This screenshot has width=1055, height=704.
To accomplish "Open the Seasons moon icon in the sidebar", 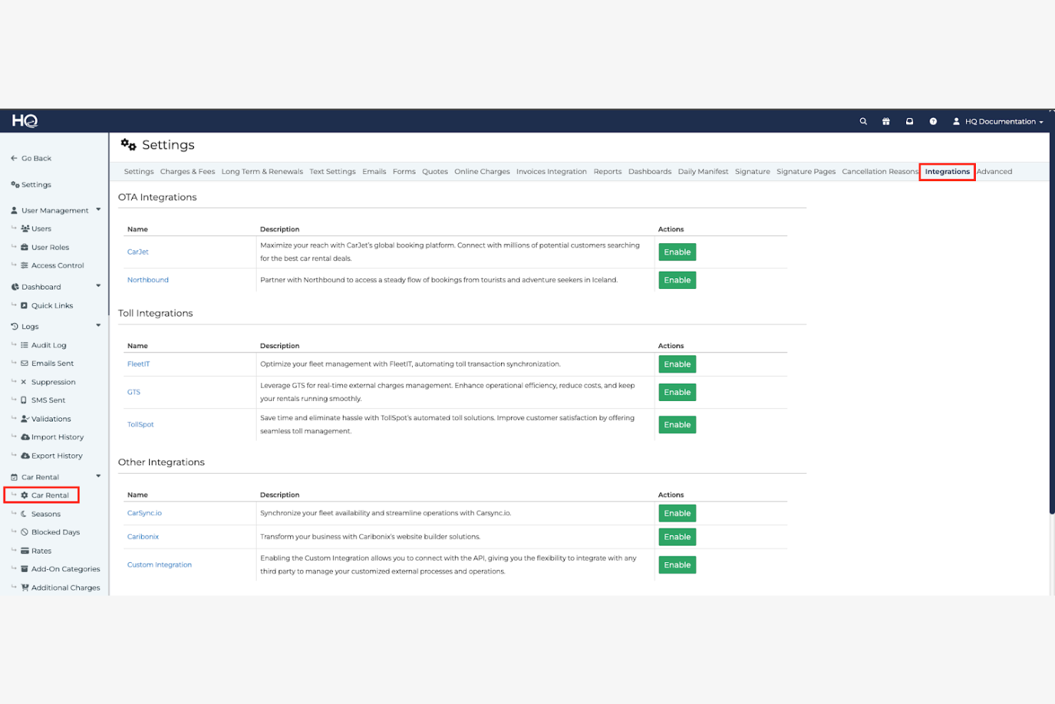I will (22, 514).
